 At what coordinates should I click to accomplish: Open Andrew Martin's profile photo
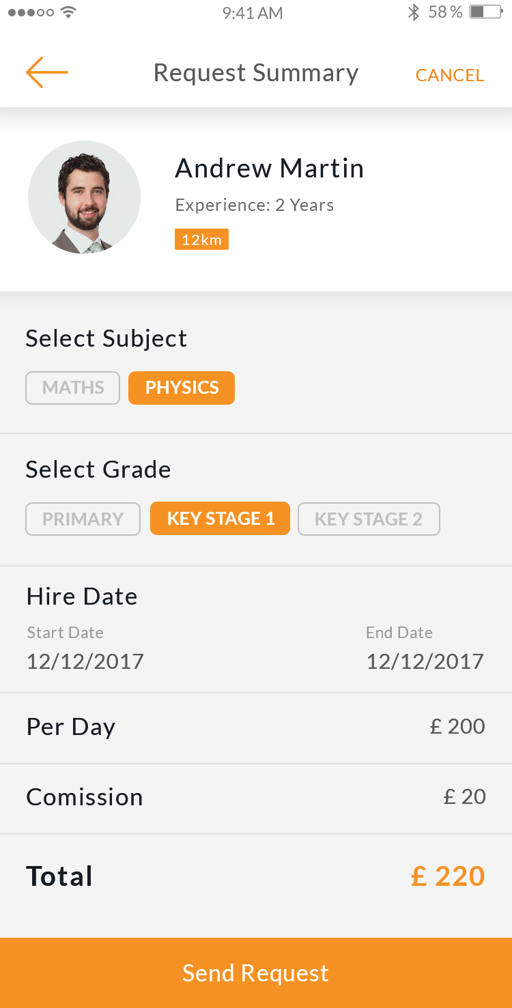pyautogui.click(x=84, y=197)
